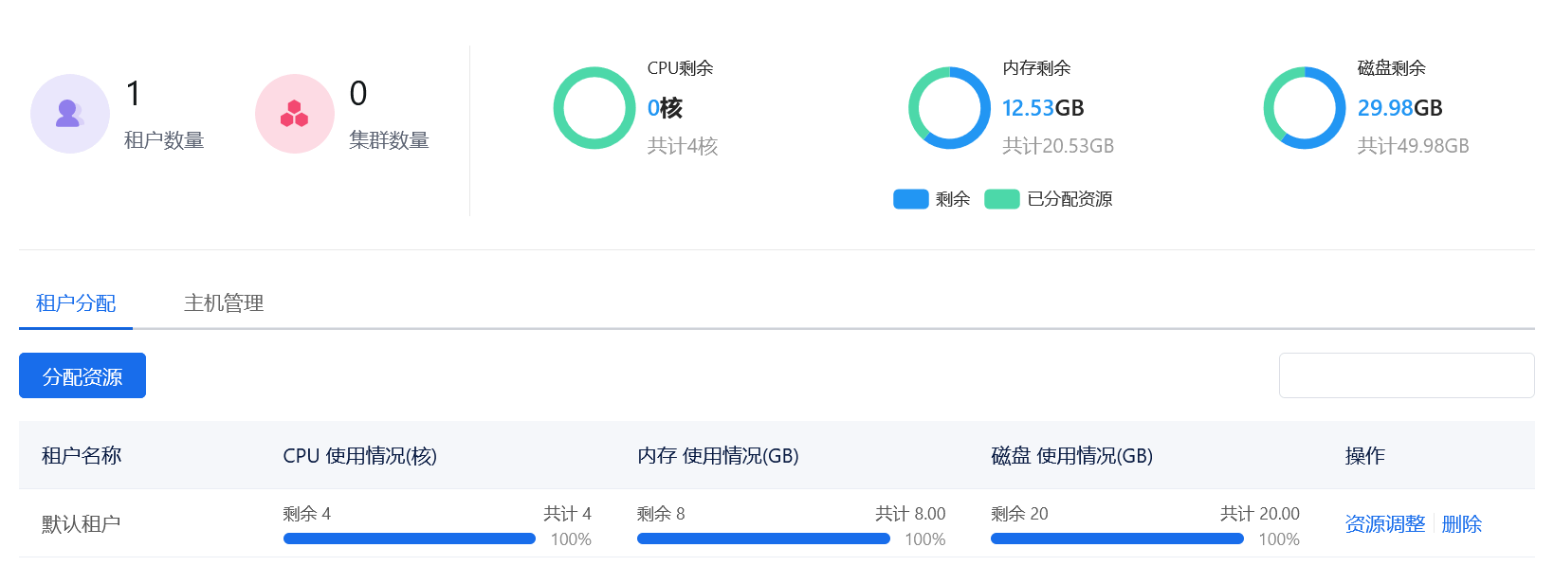Screen dimensions: 1554x566
Task: Switch to the 租户分配 tab
Action: (x=76, y=303)
